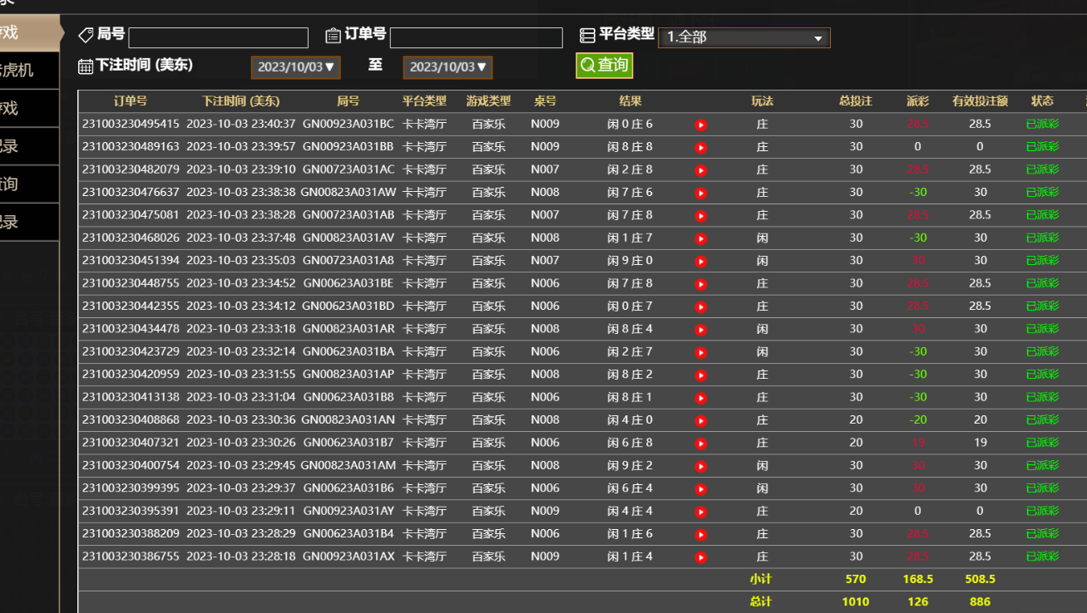Click the 平台类型 column header
This screenshot has height=613, width=1087.
(424, 101)
